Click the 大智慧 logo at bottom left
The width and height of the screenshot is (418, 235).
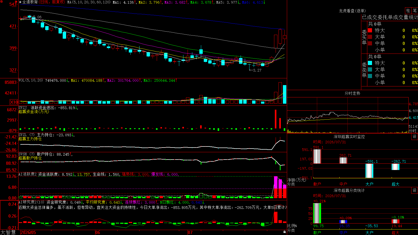pyautogui.click(x=8, y=232)
